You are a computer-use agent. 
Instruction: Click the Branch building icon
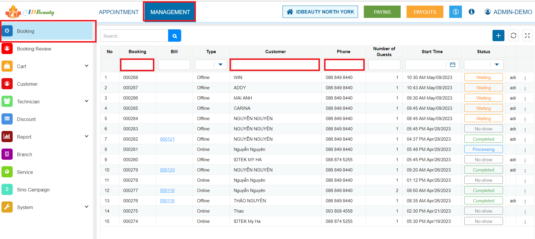point(7,154)
